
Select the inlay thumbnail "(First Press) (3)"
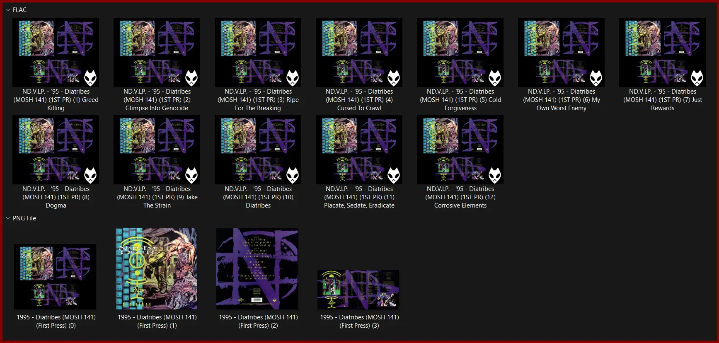[358, 290]
